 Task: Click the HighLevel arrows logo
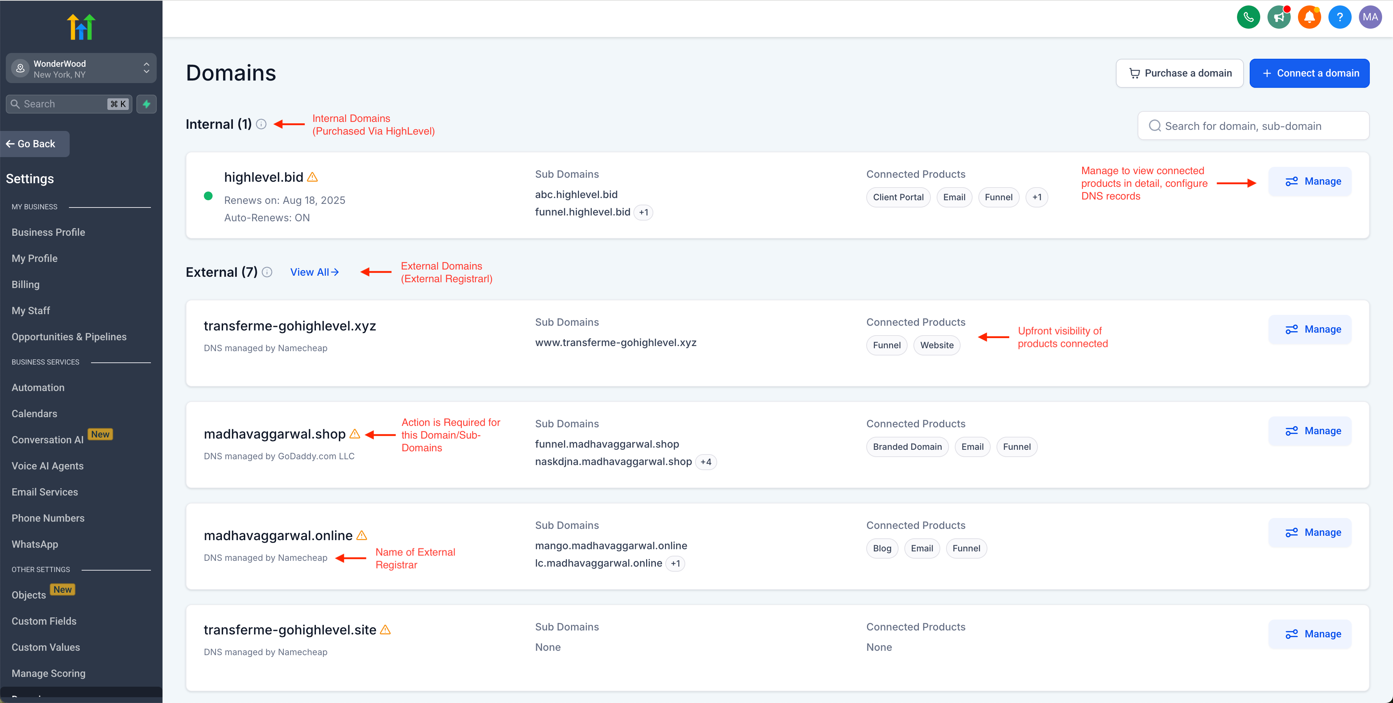(81, 26)
